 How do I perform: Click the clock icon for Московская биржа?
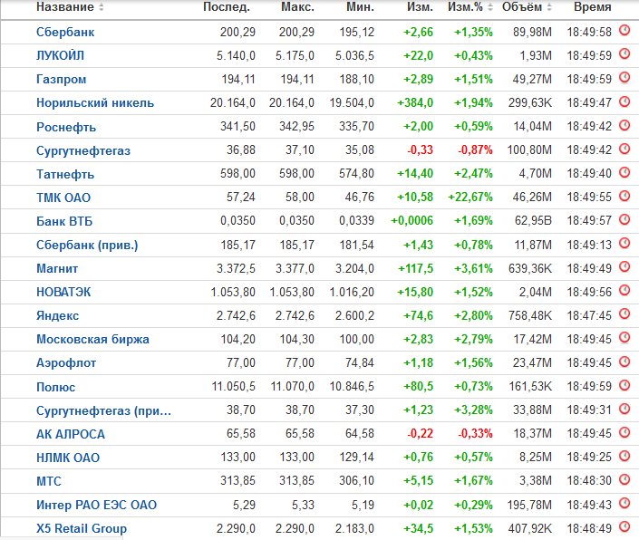click(x=624, y=338)
